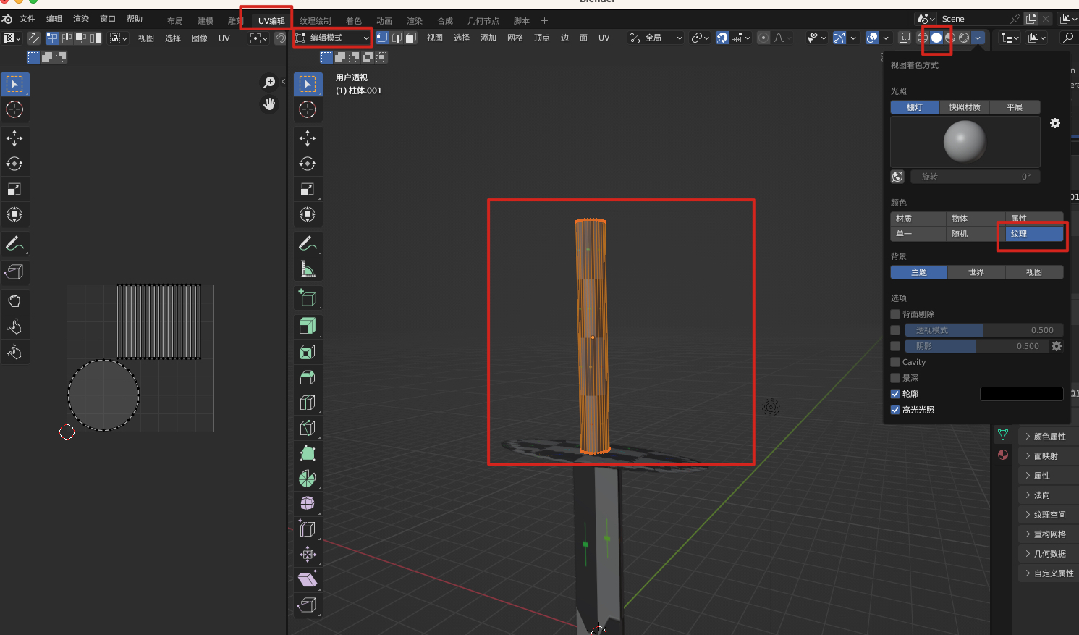Image resolution: width=1079 pixels, height=635 pixels.
Task: Toggle world space lighting globe button
Action: (897, 177)
